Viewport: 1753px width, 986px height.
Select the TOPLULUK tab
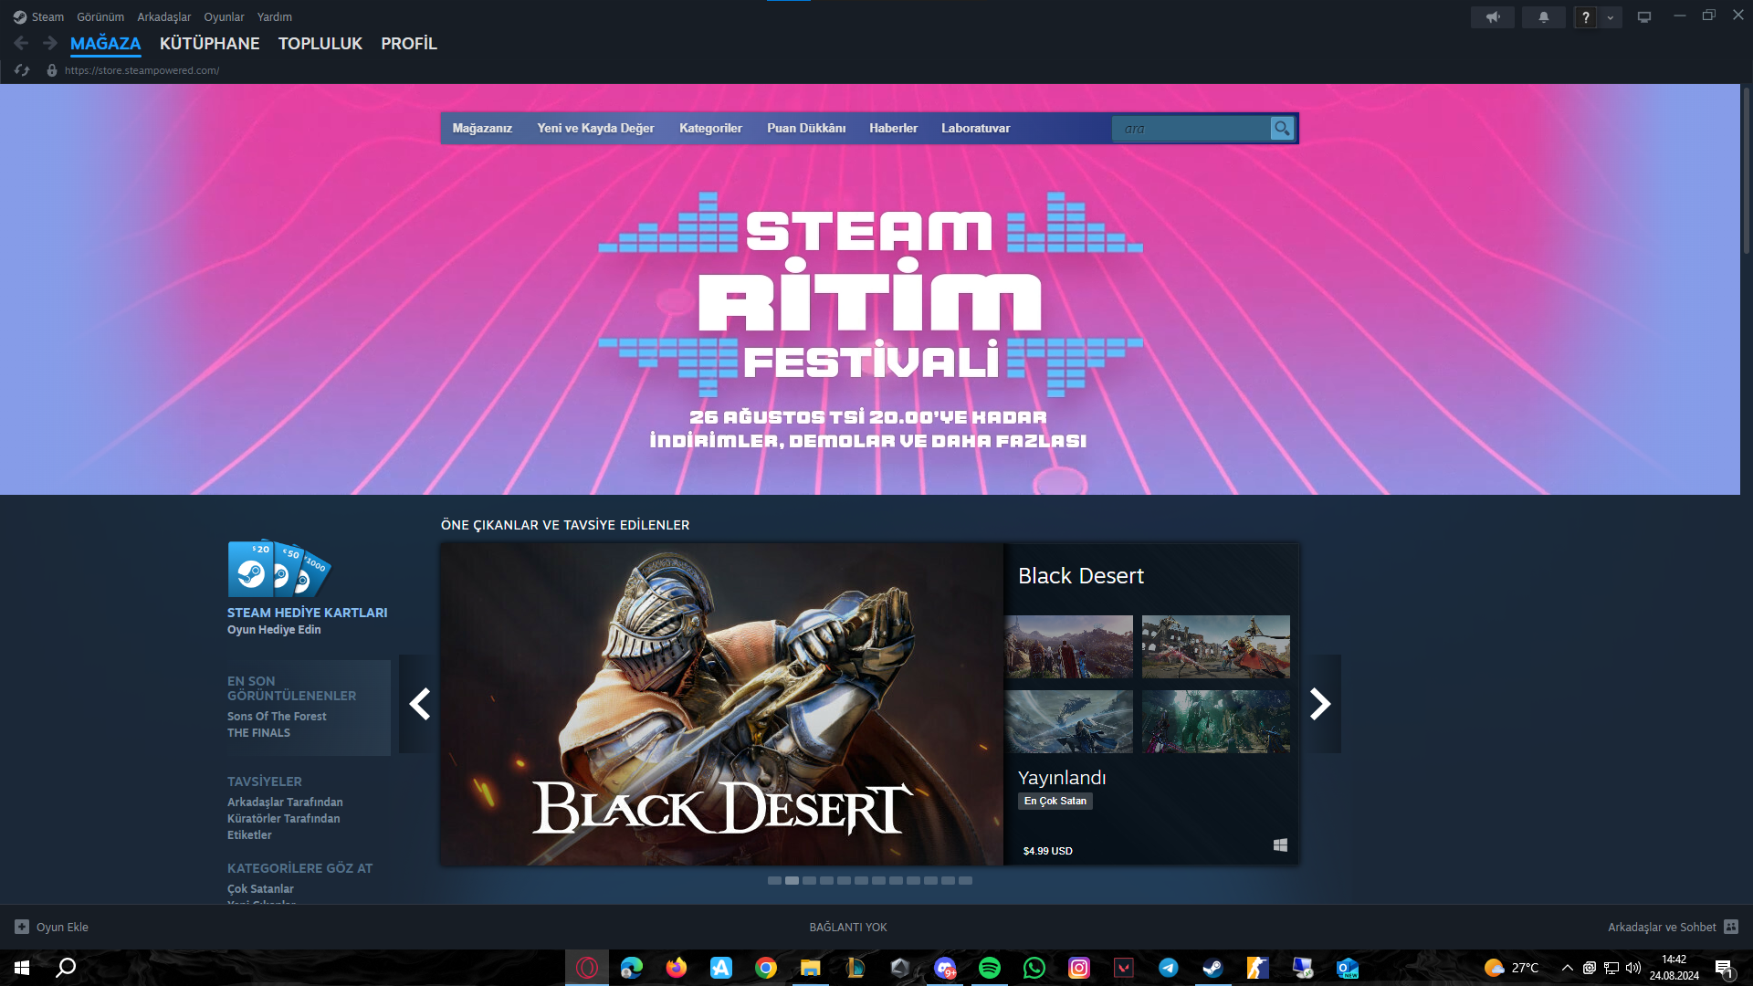point(320,43)
